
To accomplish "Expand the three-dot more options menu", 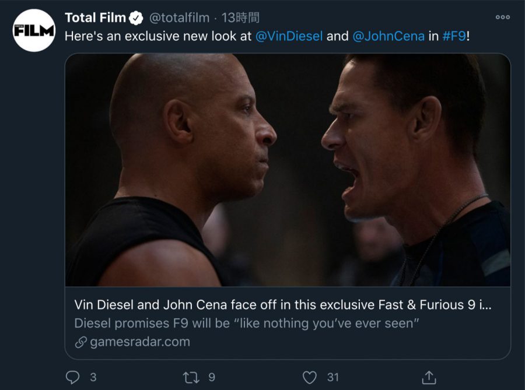I will pyautogui.click(x=502, y=17).
